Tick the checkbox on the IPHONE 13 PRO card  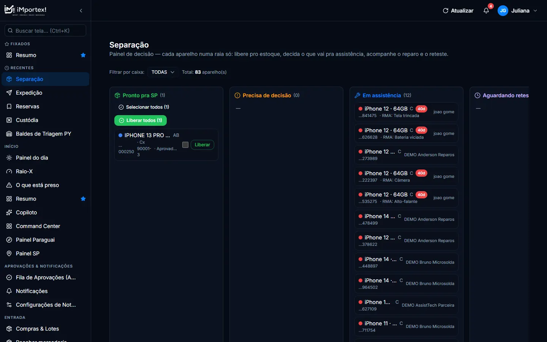tap(185, 145)
